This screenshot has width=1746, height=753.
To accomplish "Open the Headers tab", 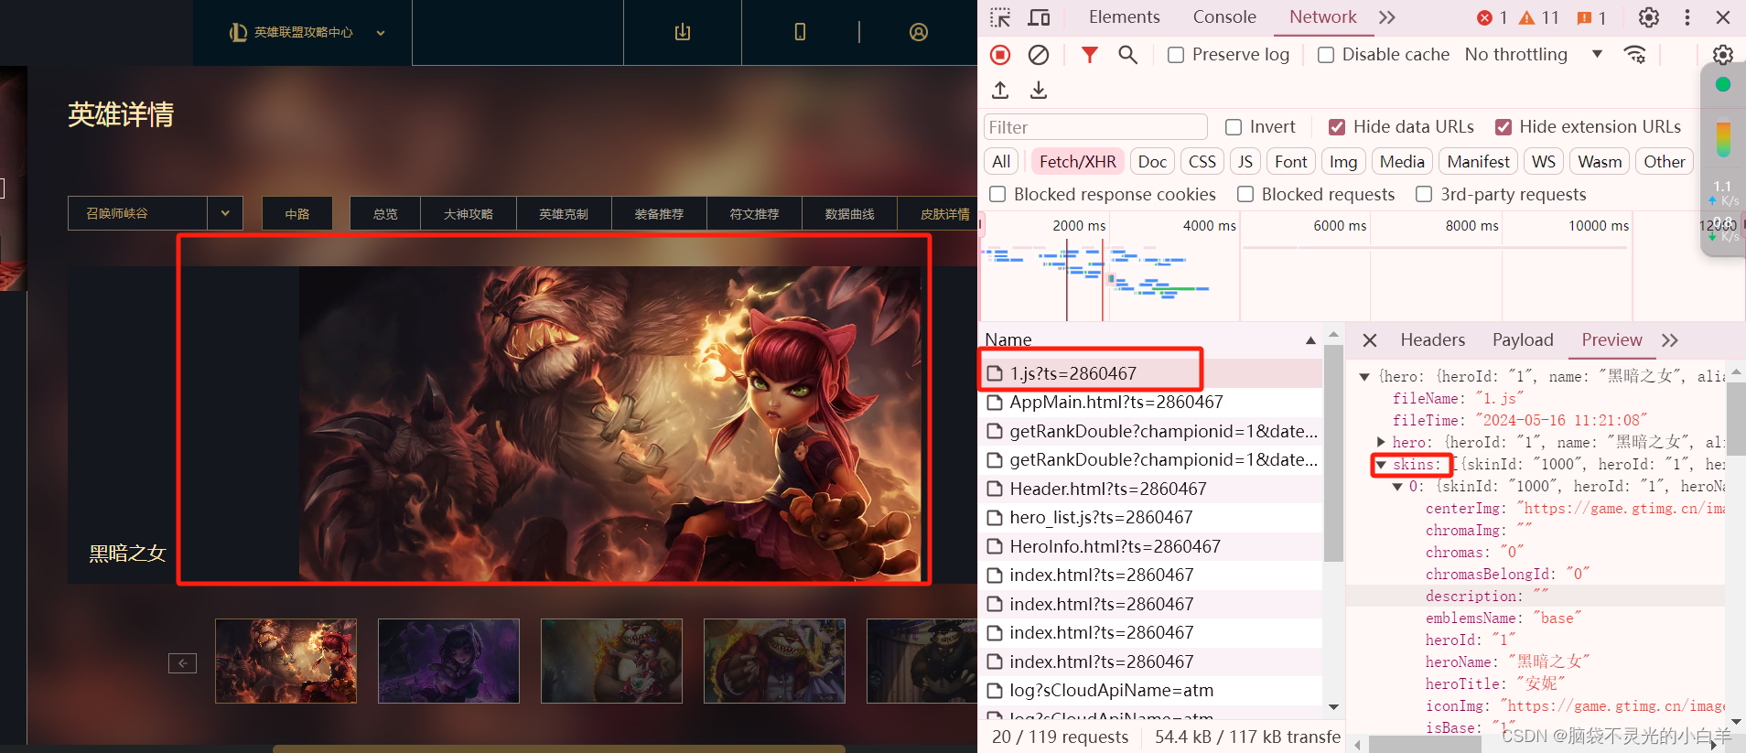I will (x=1432, y=340).
